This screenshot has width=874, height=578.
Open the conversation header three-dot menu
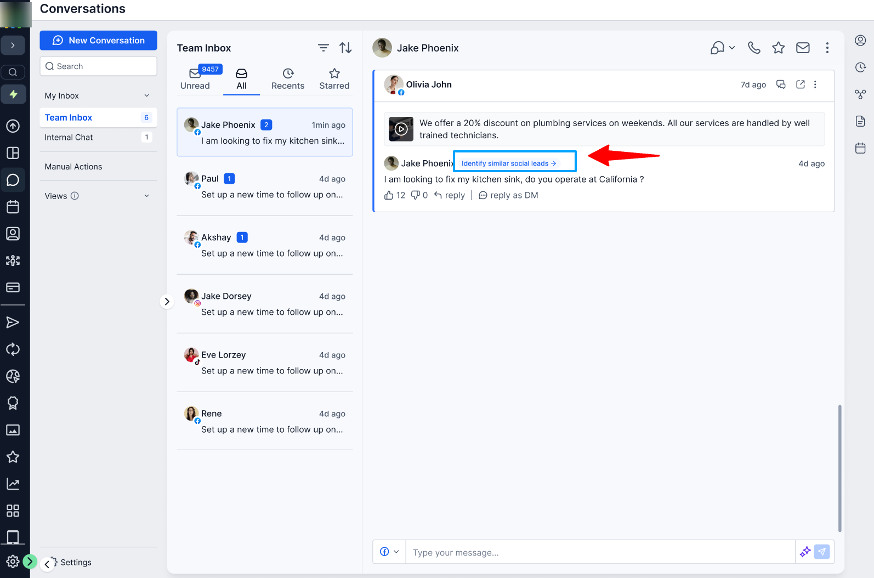coord(827,48)
